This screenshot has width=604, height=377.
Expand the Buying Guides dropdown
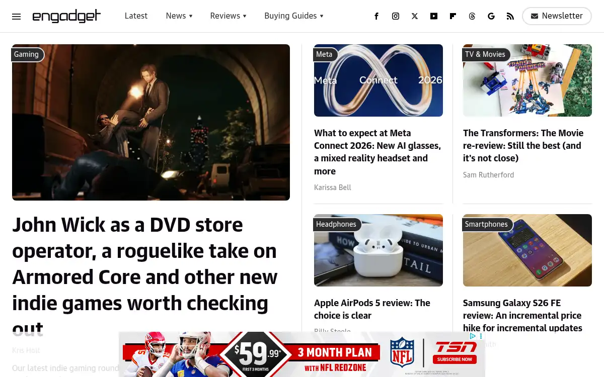click(x=294, y=16)
